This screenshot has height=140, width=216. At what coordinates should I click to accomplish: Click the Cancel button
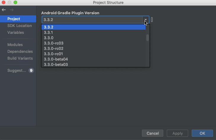[x=153, y=133]
